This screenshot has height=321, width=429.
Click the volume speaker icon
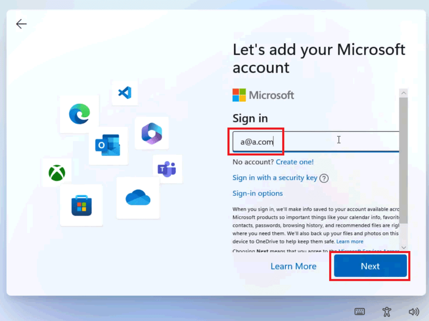point(414,311)
